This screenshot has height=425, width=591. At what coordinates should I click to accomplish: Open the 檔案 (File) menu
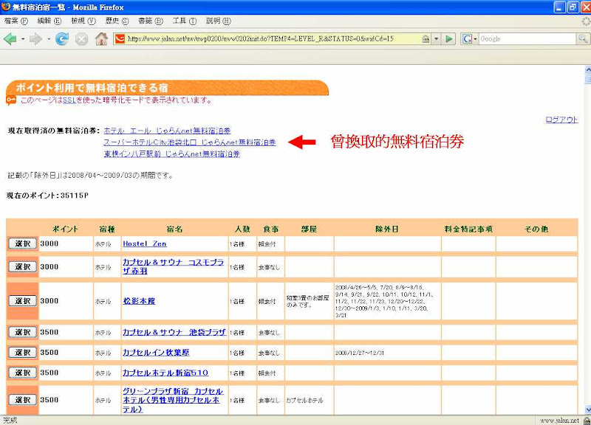[x=16, y=21]
